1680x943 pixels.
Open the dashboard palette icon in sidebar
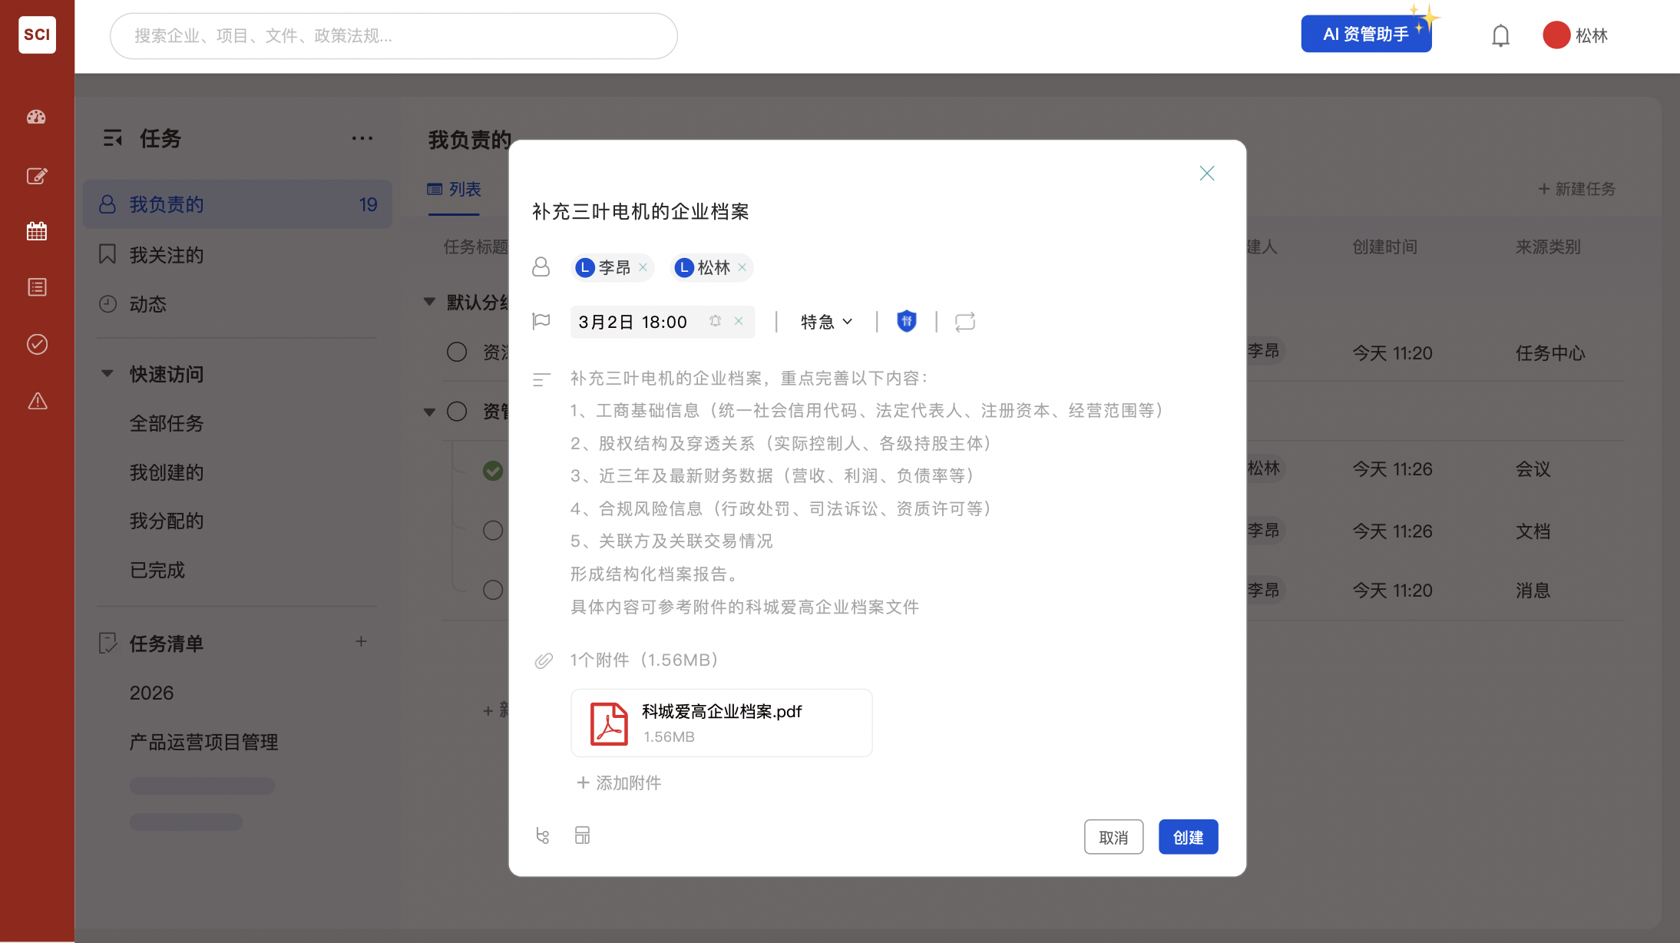pos(37,117)
